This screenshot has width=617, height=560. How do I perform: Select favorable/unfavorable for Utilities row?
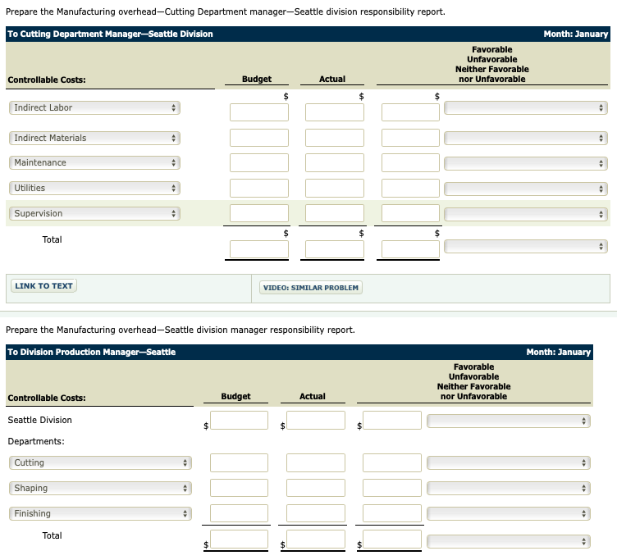[526, 189]
